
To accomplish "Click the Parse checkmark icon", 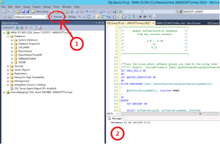I will [x=84, y=17].
